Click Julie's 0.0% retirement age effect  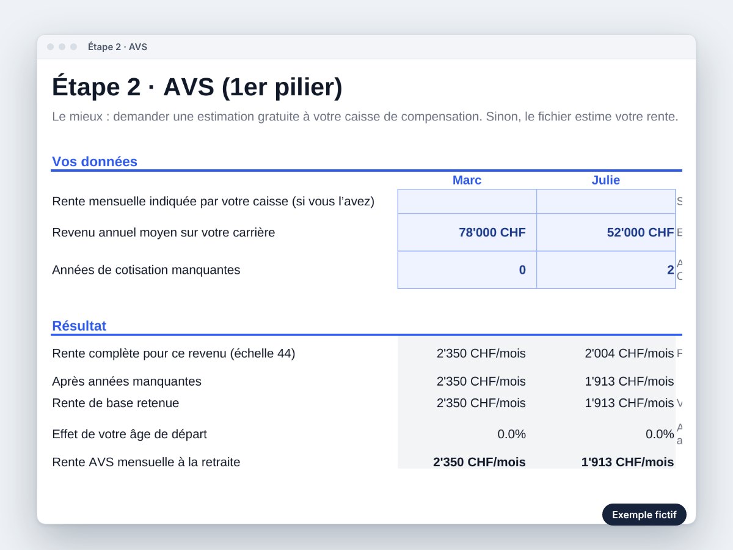(x=660, y=434)
